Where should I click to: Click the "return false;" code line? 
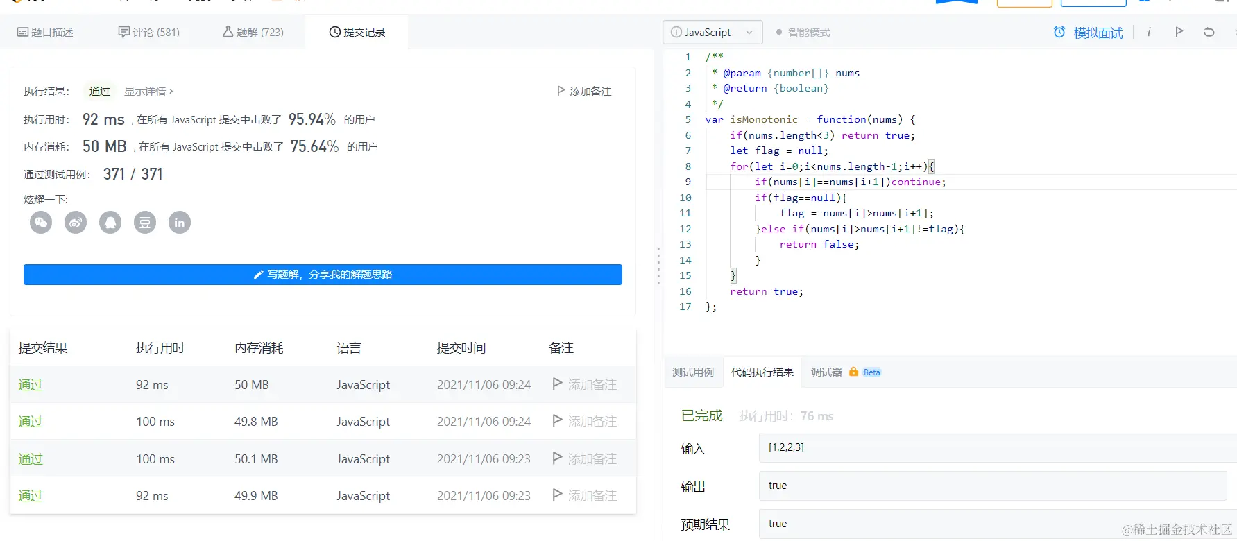click(819, 244)
